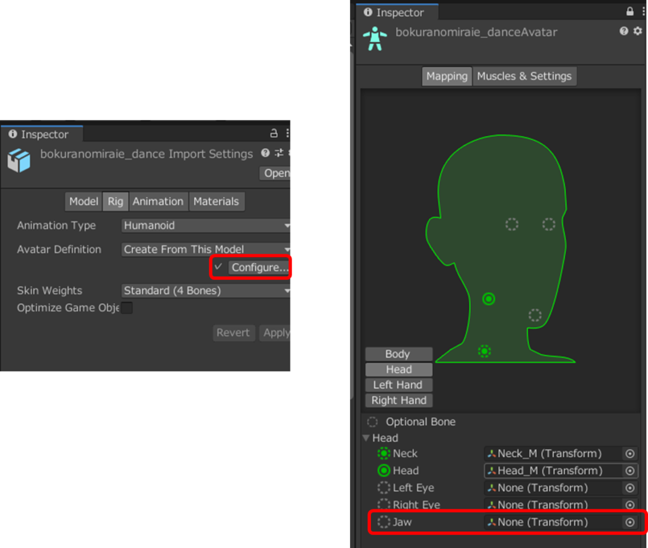
Task: Collapse the Head bone section
Action: (366, 438)
